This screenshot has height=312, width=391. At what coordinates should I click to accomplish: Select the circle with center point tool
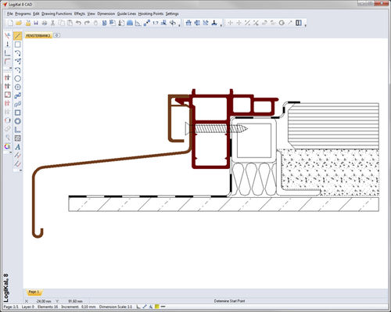[x=17, y=87]
